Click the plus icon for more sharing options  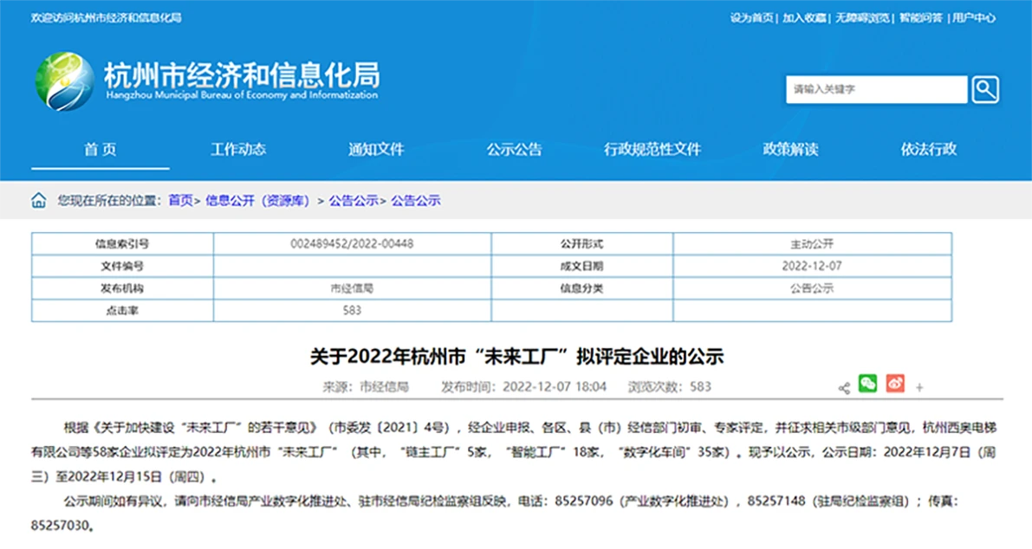coord(920,386)
